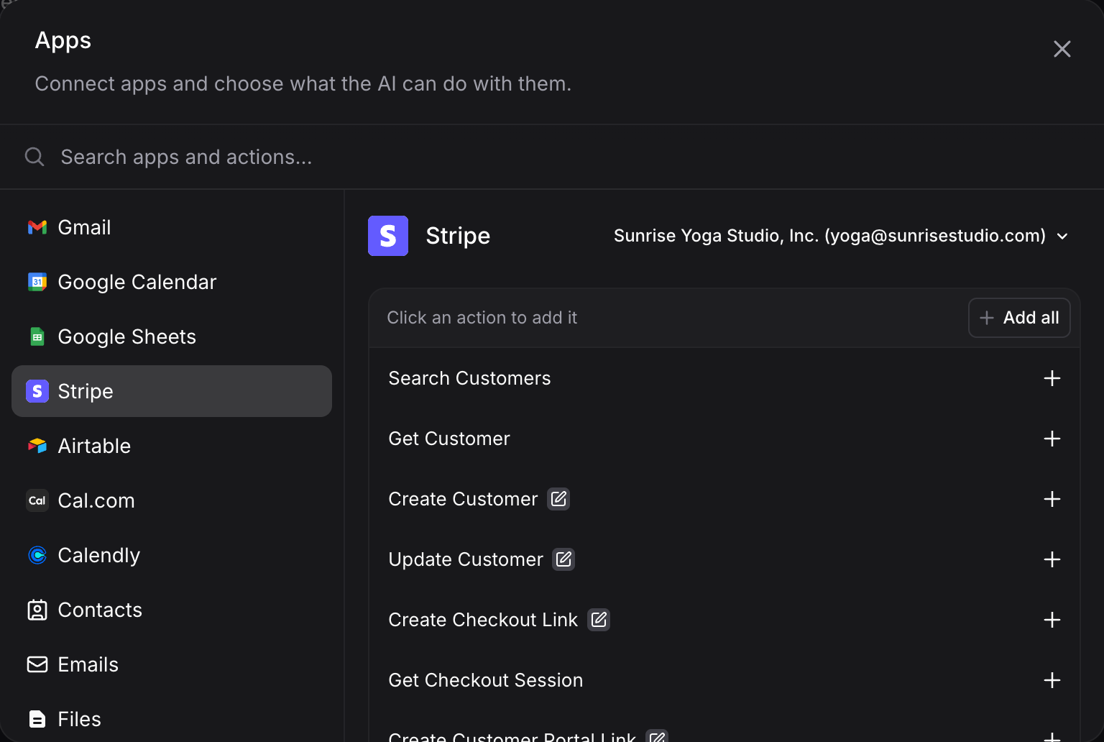
Task: Close the Apps dialog
Action: point(1062,49)
